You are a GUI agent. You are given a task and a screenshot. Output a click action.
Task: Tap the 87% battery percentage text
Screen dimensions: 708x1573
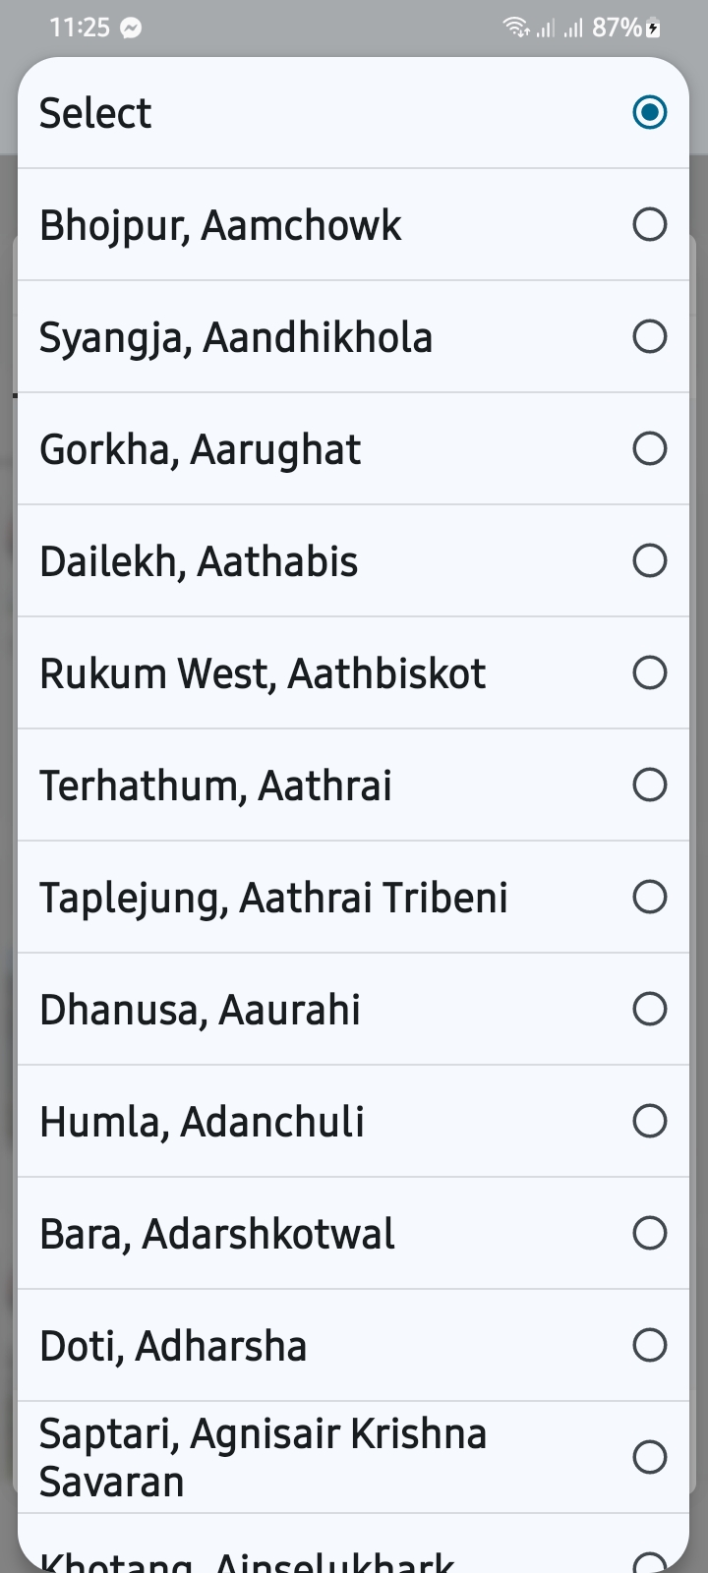(617, 28)
